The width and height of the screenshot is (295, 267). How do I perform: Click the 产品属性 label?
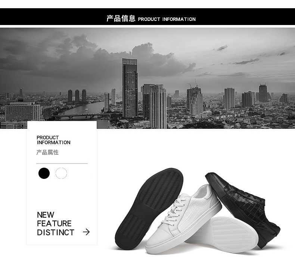pos(47,152)
